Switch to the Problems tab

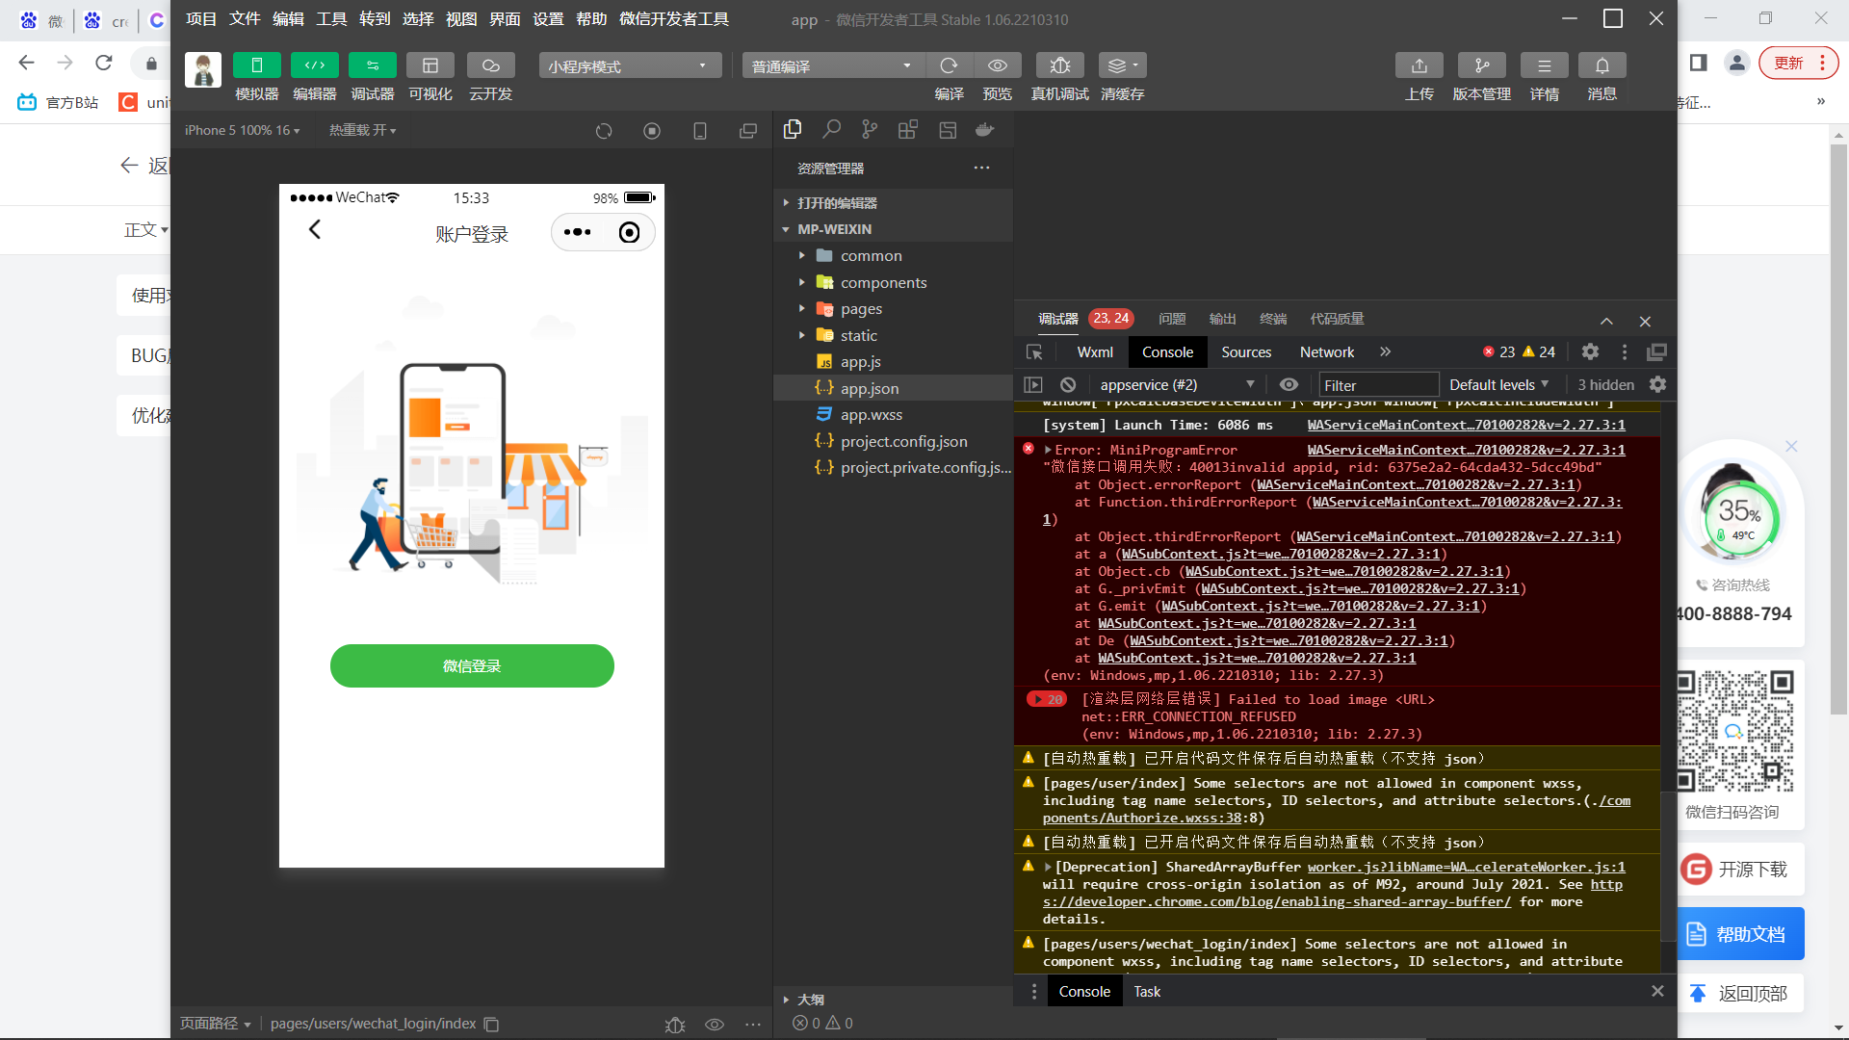1172,319
